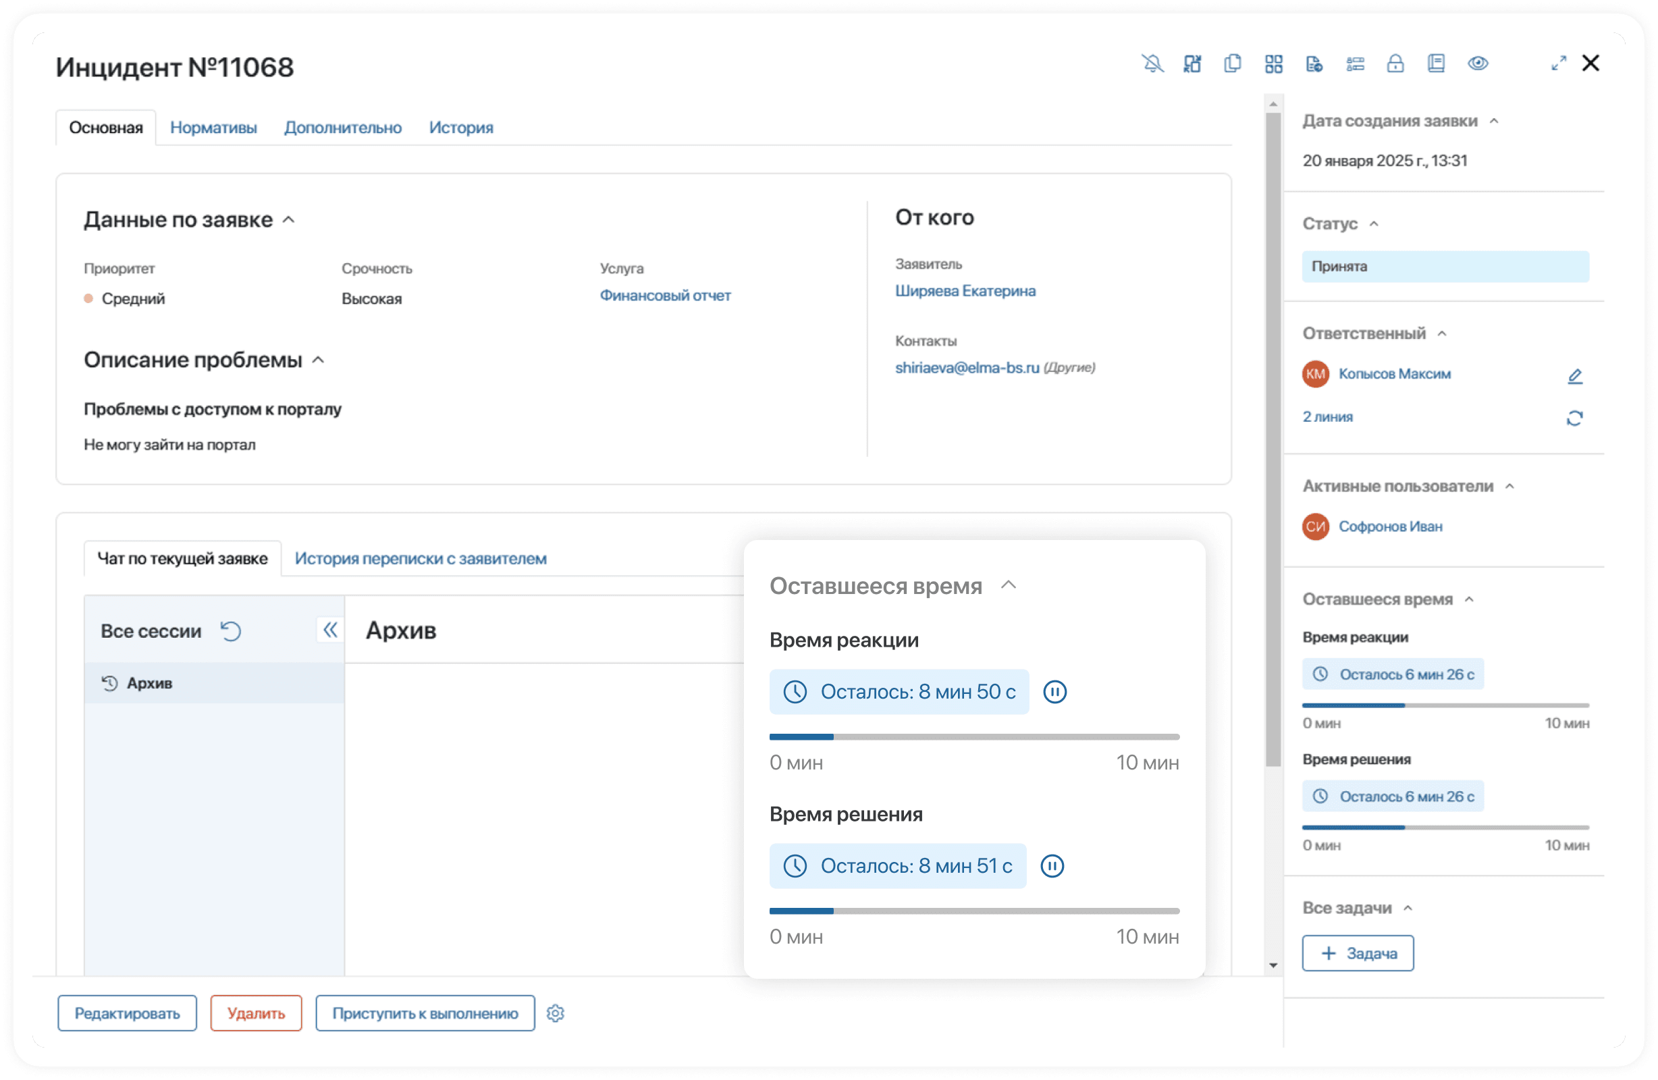Click clock icon in 8 мин 50 с badge

pos(795,693)
